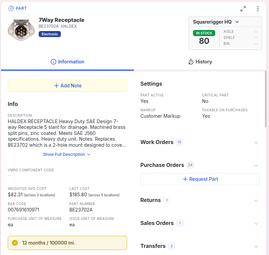Click the Returns count badge 0
Image resolution: width=269 pixels, height=255 pixels.
coord(167,200)
